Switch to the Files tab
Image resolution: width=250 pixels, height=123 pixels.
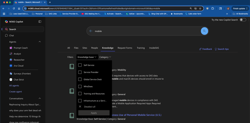[x=76, y=48]
